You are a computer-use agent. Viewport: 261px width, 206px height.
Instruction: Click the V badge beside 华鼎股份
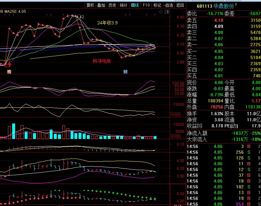[236, 4]
